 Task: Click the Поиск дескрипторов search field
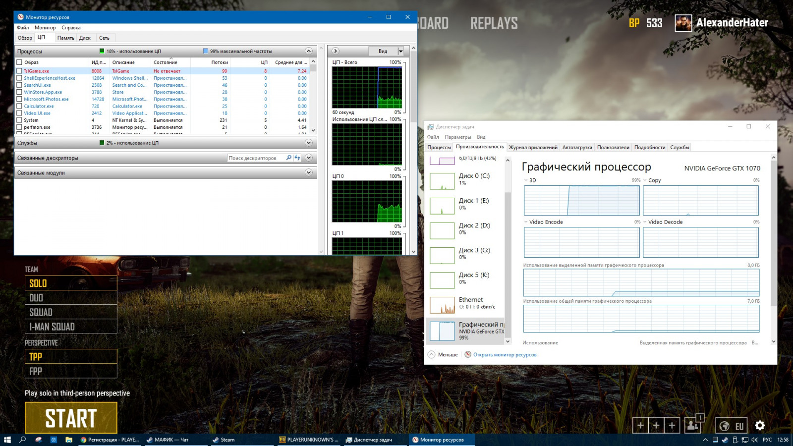256,158
